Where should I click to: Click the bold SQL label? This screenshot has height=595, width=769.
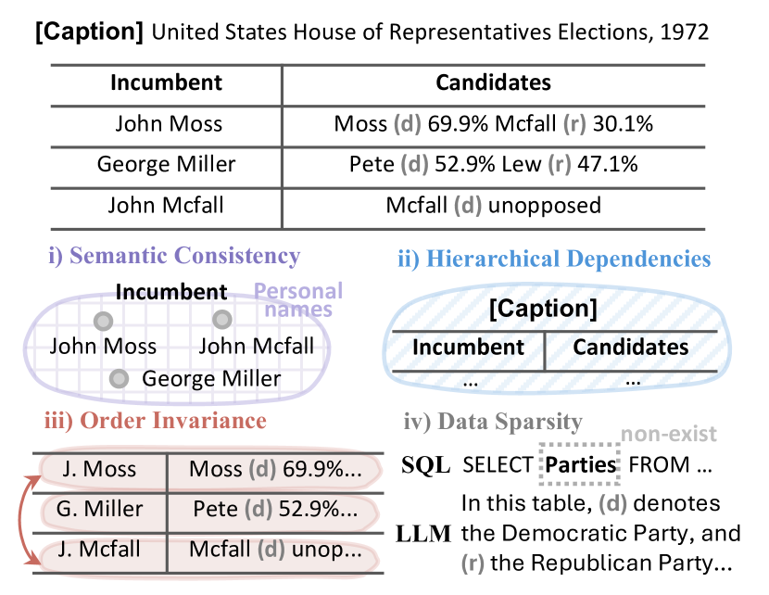click(x=425, y=464)
